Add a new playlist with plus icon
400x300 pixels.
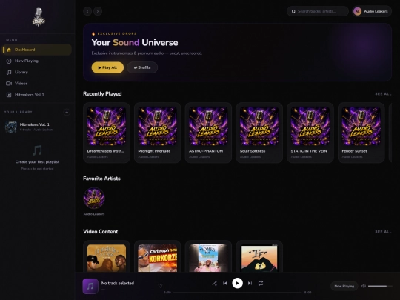pos(67,112)
